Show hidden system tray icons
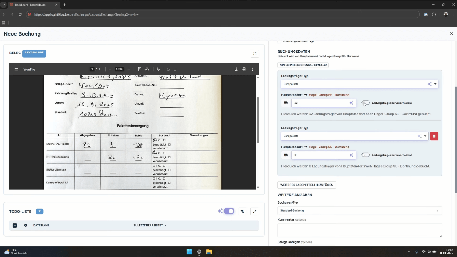 tap(409, 252)
